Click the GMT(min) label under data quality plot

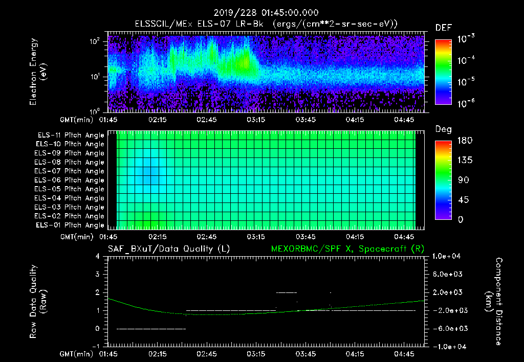[x=77, y=354]
